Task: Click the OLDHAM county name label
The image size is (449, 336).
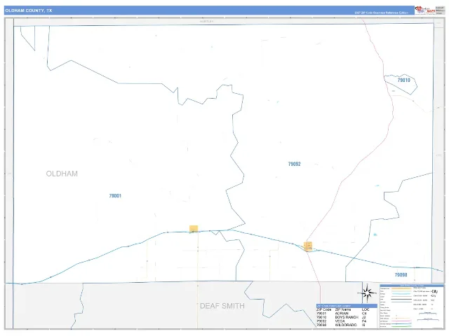Action: (62, 174)
